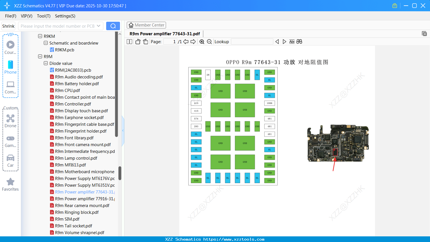
Task: Open R9m Earphone socket.pdf
Action: click(77, 117)
